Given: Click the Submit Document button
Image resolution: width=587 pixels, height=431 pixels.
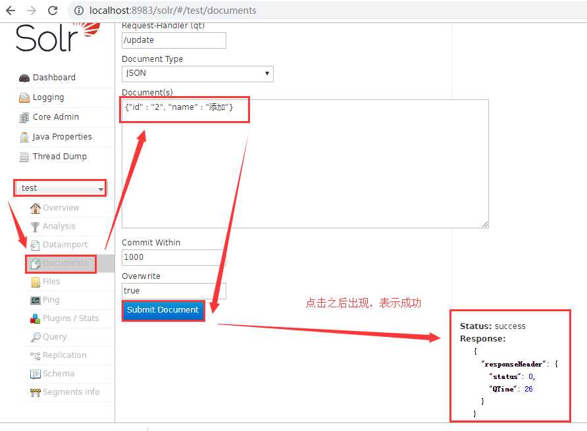Looking at the screenshot, I should 163,310.
